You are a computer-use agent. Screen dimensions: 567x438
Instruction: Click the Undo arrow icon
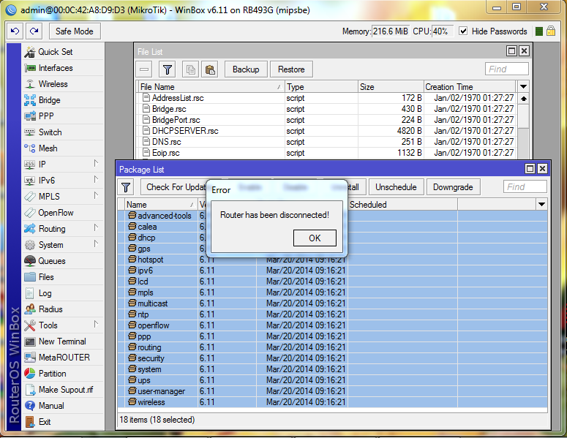15,31
